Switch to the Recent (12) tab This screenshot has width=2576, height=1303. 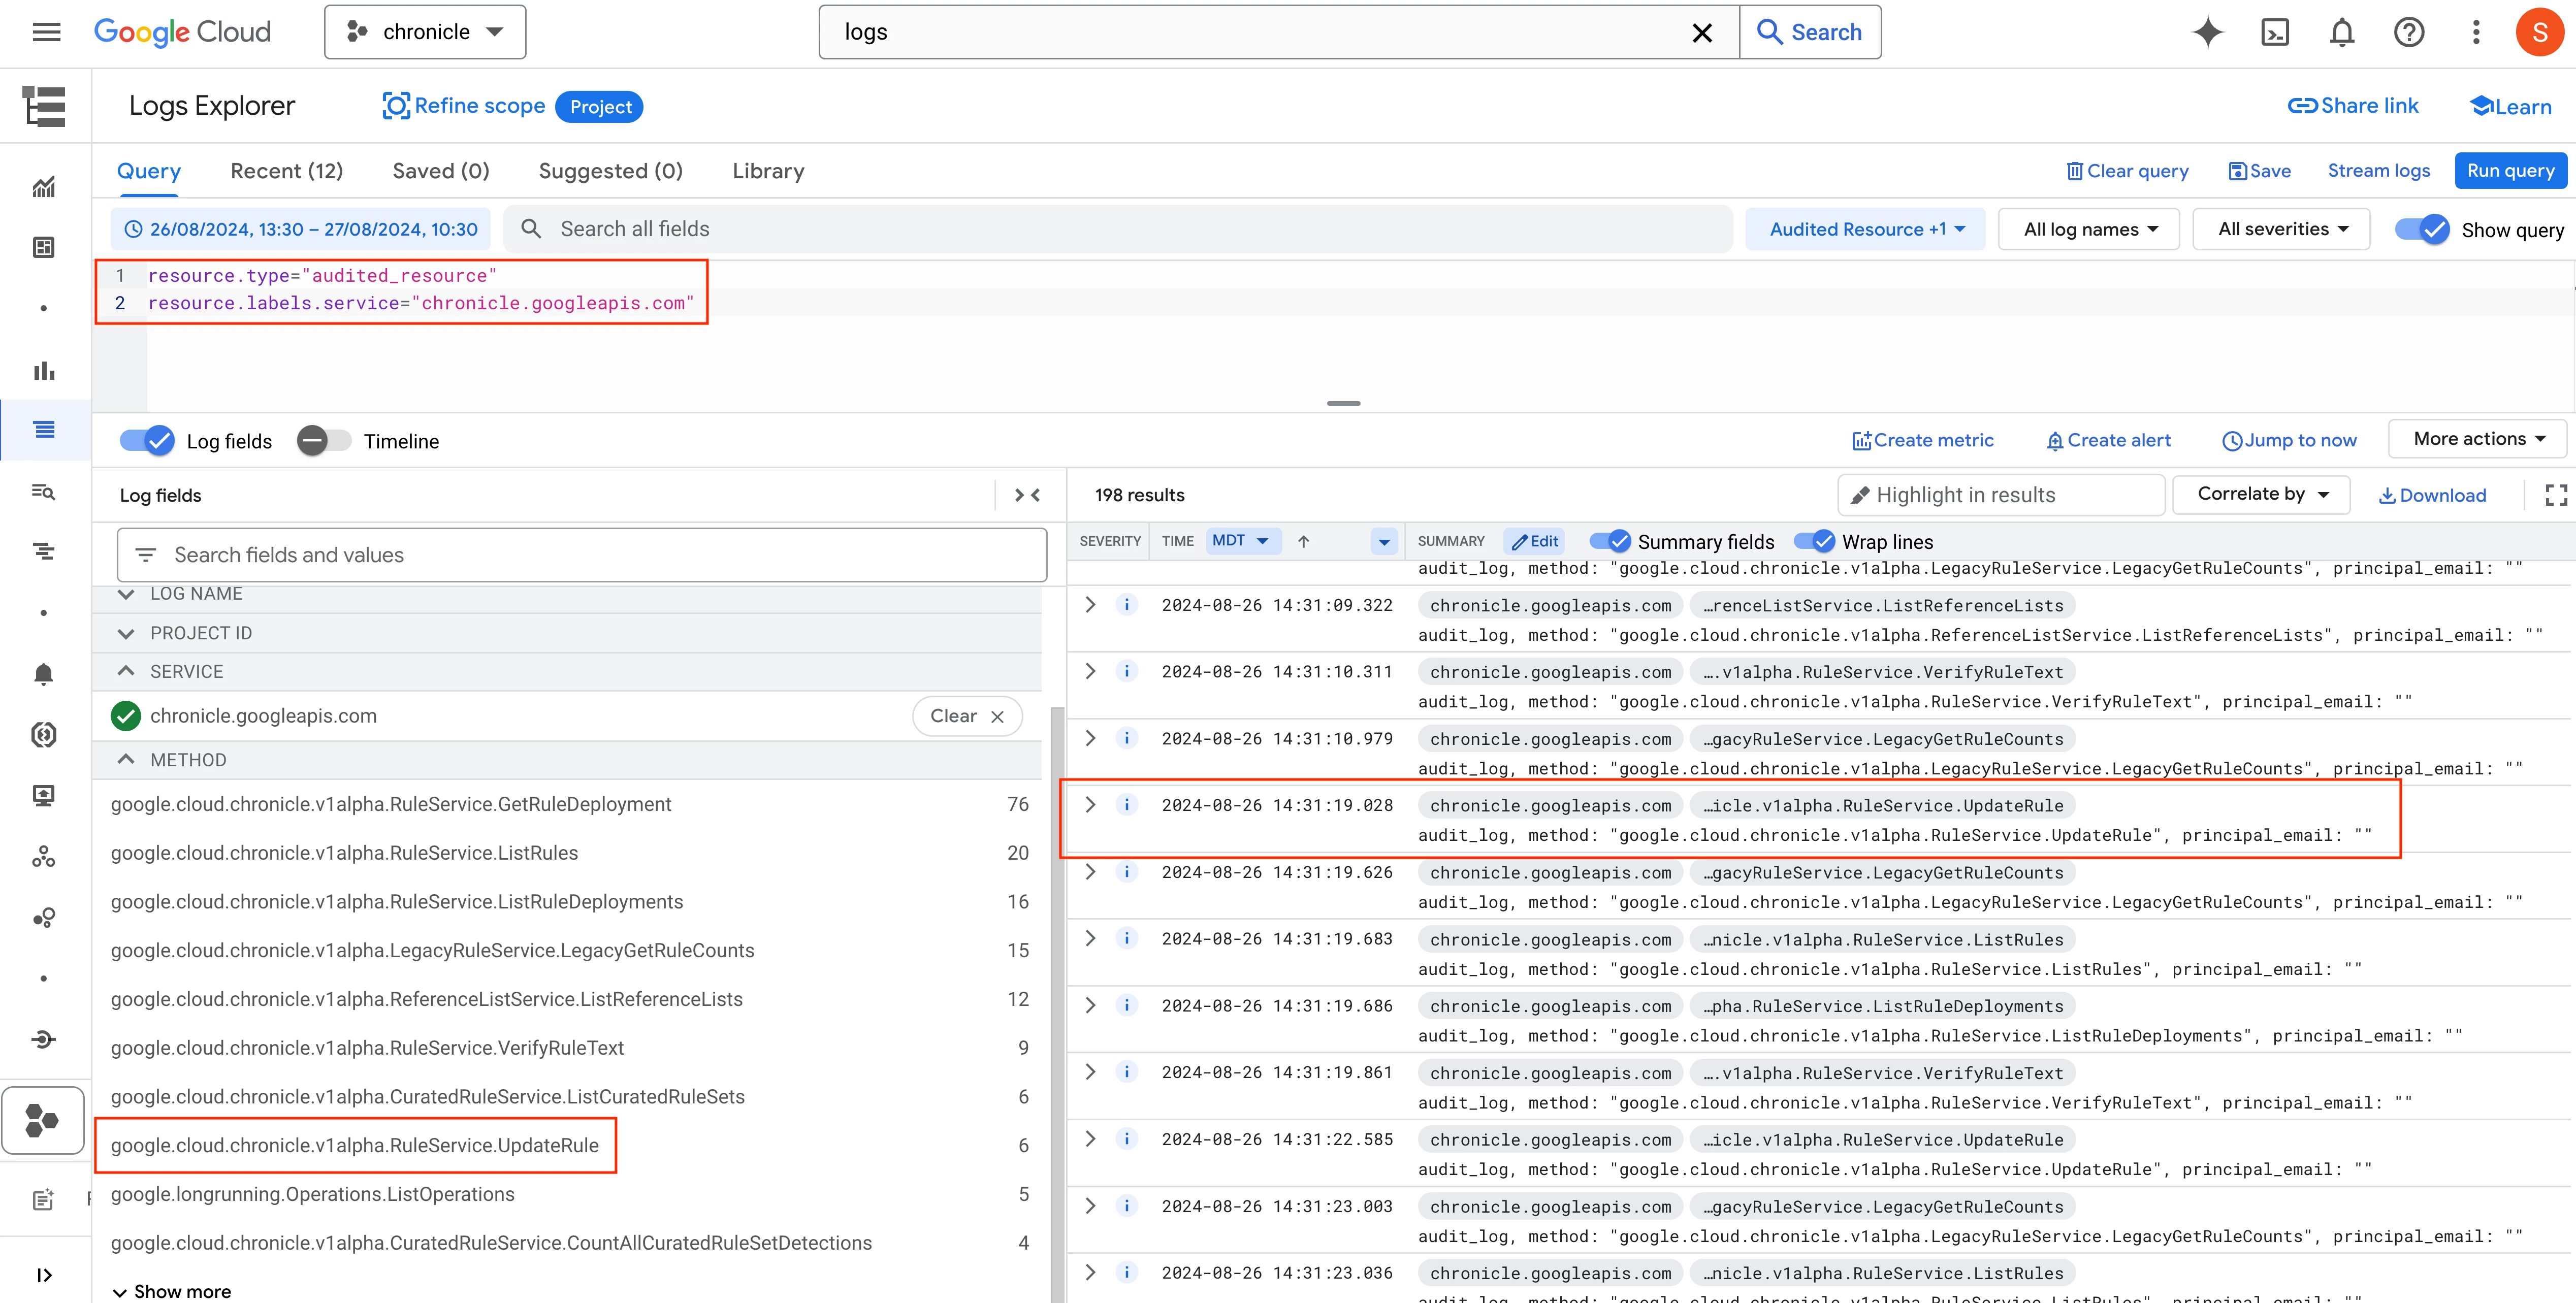coord(287,171)
